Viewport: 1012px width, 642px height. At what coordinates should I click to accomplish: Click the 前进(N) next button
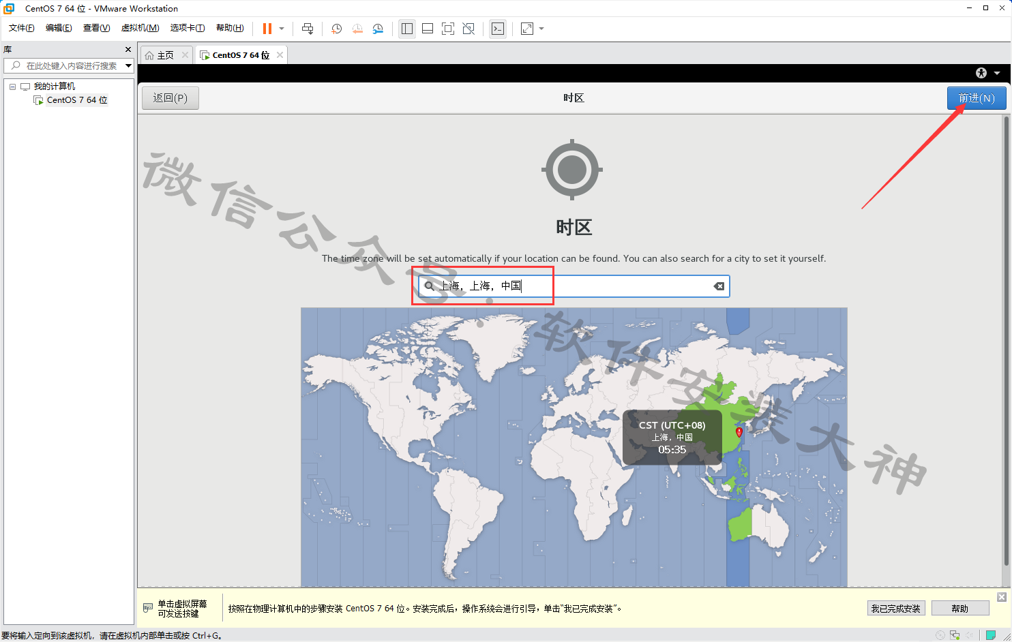pos(977,98)
